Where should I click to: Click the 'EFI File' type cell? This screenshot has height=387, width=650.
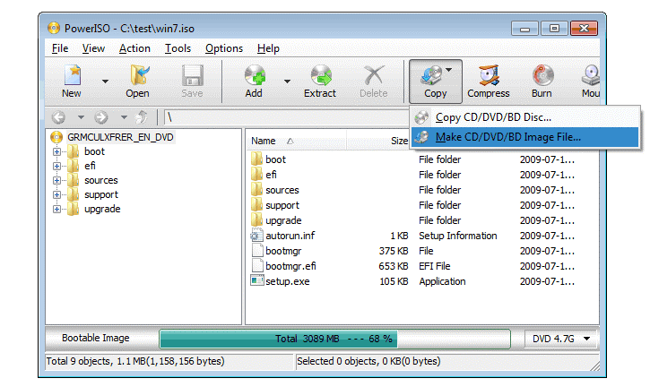click(x=435, y=266)
